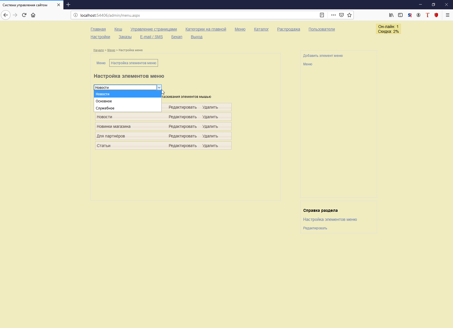Click Редактировать under Справка раздела
453x328 pixels.
[x=315, y=228]
